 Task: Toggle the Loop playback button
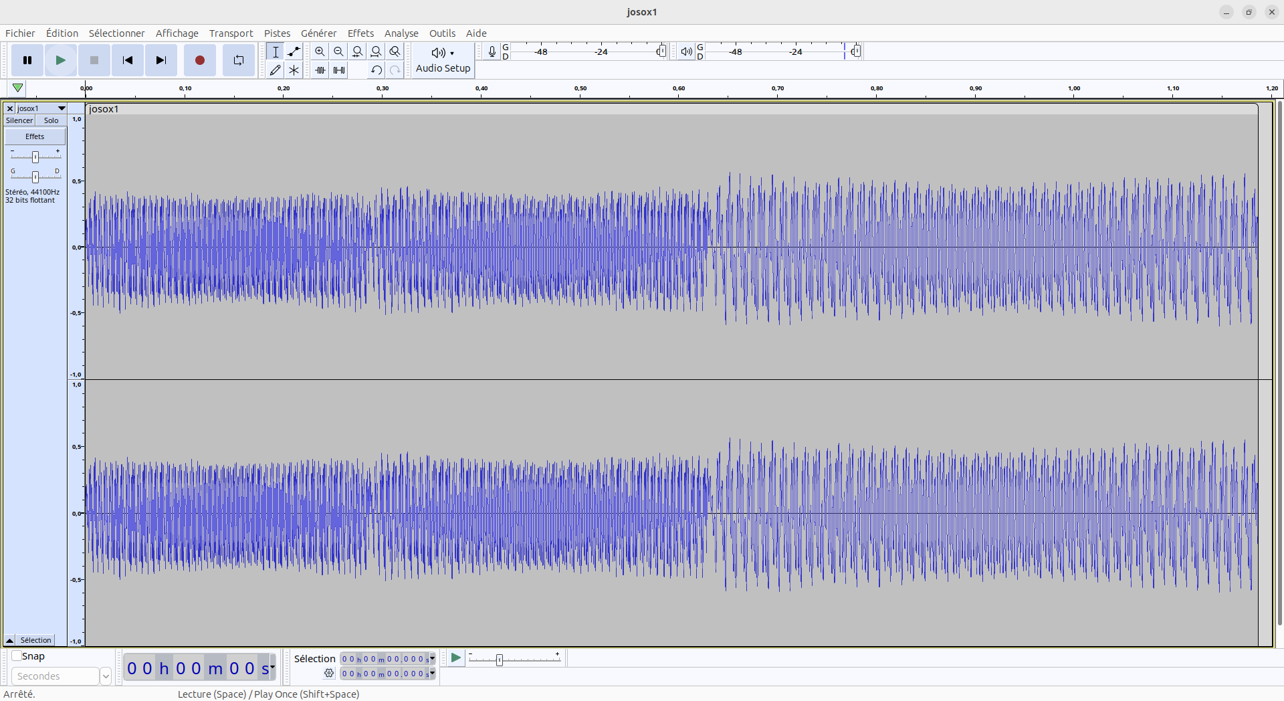(238, 60)
